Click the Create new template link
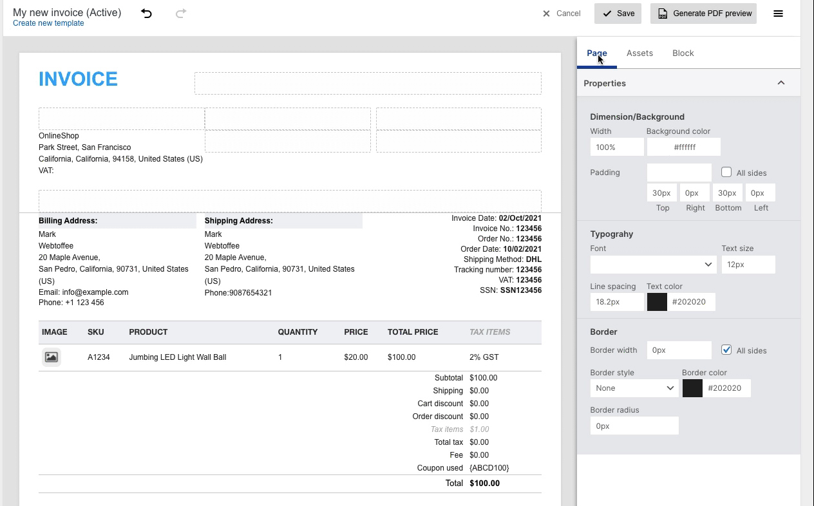Screen dimensions: 814x506 coord(48,23)
